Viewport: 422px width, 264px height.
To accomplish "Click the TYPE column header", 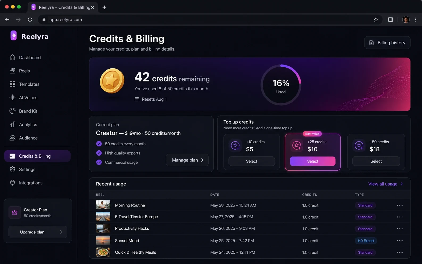I will tap(359, 195).
